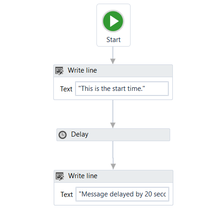Image resolution: width=217 pixels, height=222 pixels.
Task: Click the arrowhead pointing into Delay activity
Action: click(113, 125)
